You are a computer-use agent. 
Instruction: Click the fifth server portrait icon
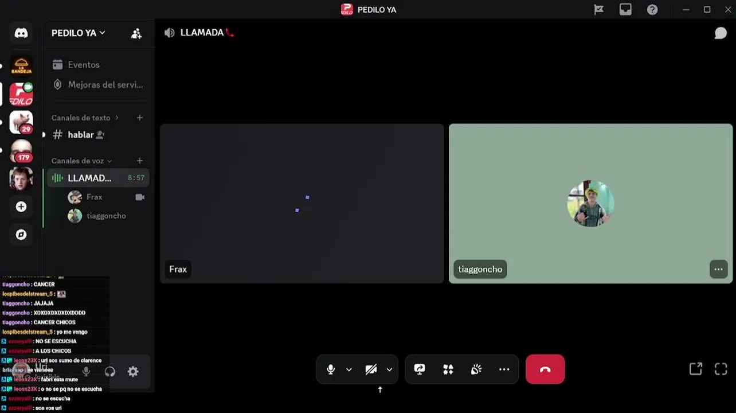pyautogui.click(x=21, y=178)
